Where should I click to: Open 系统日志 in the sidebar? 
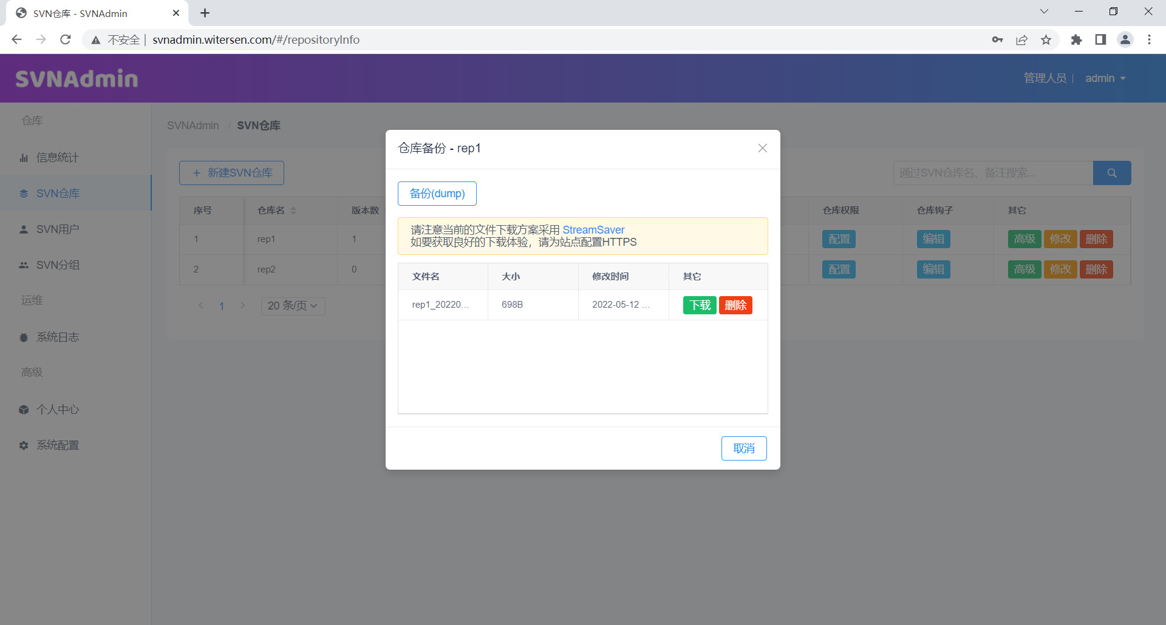pos(75,337)
